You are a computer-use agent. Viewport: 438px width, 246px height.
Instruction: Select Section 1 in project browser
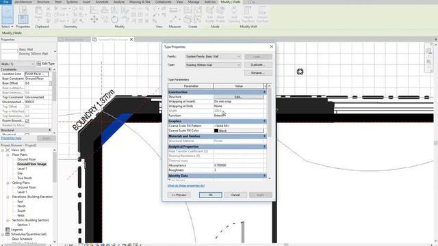coord(23,225)
